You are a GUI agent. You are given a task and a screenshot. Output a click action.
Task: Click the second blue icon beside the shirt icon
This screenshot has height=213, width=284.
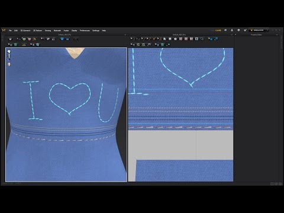67,39
